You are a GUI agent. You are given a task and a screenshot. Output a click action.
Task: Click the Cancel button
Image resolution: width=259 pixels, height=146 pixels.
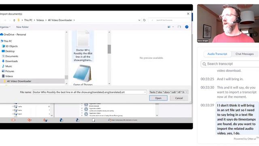(179, 98)
